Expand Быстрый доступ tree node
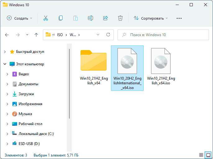The width and height of the screenshot is (213, 159). [x=5, y=52]
